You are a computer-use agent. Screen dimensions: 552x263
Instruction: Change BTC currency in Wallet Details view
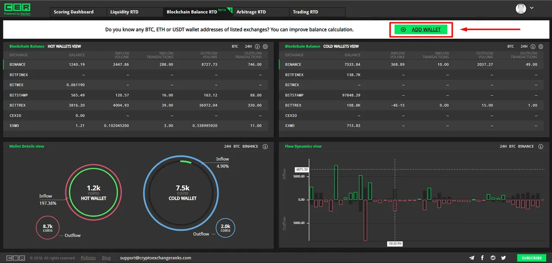coord(237,146)
